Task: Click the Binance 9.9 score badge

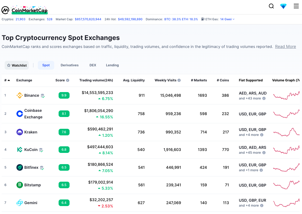Action: (64, 95)
